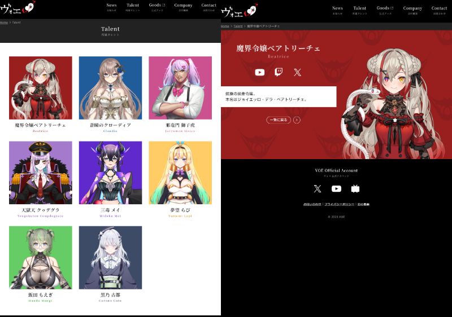Viewport: 452px width, 317px height.
Task: Open the Curono Coto talent portrait
Action: [x=110, y=257]
